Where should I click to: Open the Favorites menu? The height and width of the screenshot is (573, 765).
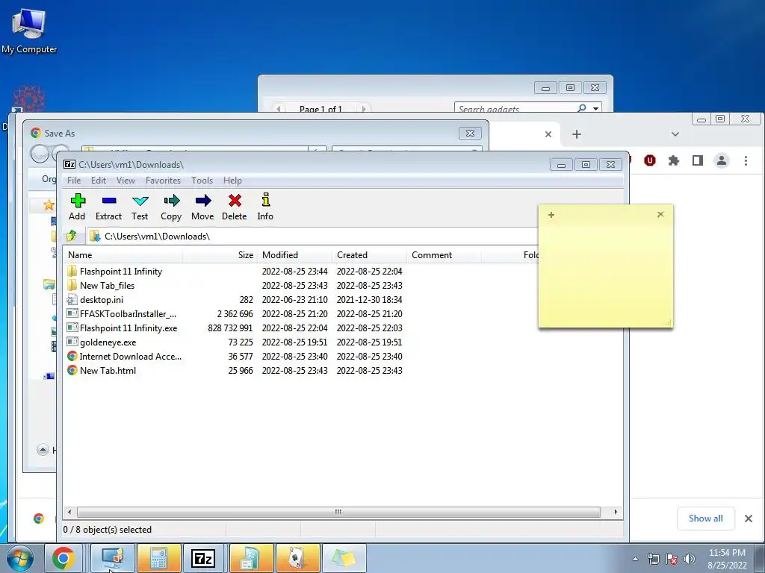tap(163, 181)
